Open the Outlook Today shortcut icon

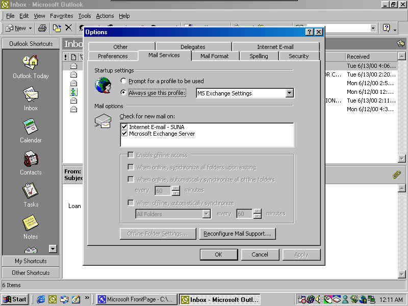pyautogui.click(x=31, y=62)
